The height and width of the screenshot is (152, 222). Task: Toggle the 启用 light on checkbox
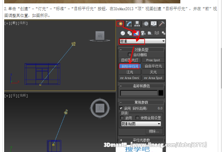121,108
